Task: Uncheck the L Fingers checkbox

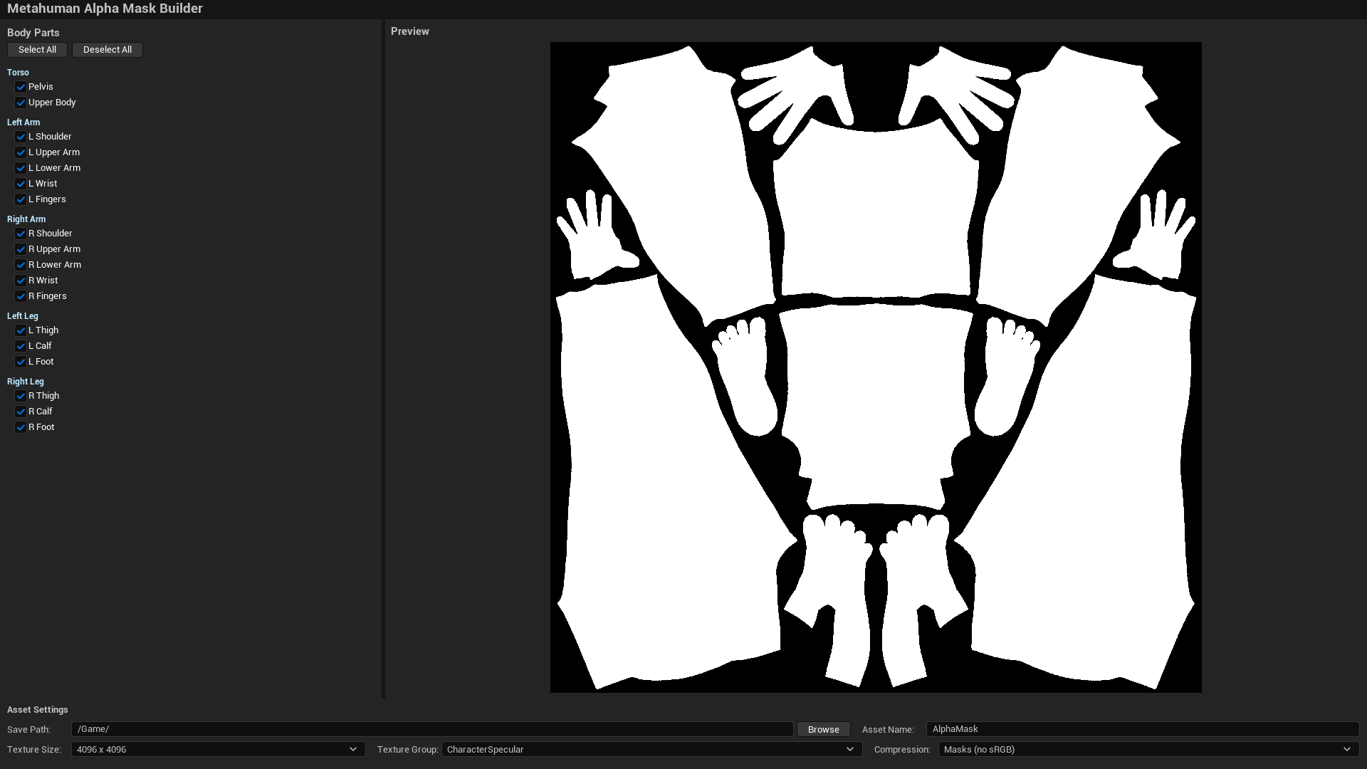Action: coord(21,199)
